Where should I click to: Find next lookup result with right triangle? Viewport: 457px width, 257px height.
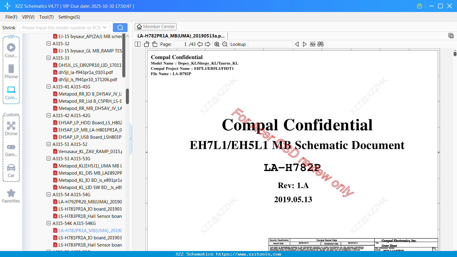305,44
